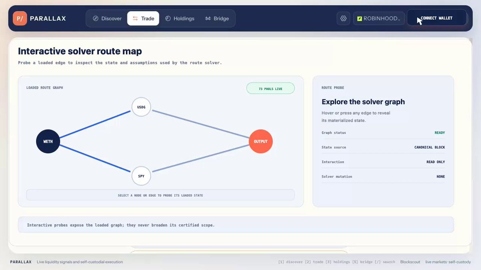
Task: Open the Holdings tab
Action: point(180,18)
